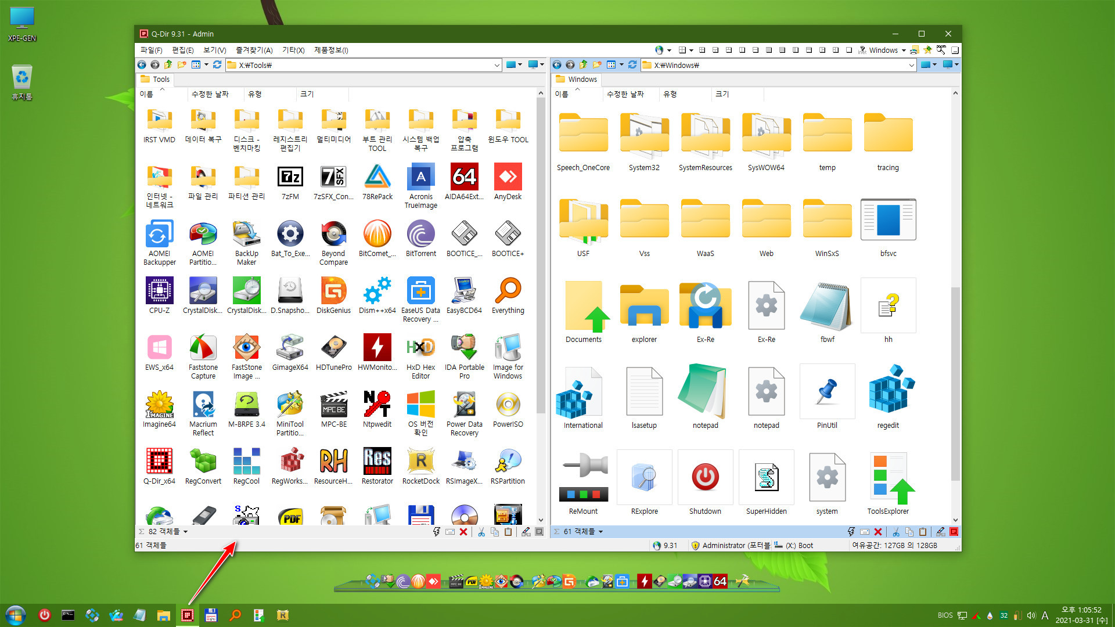This screenshot has width=1115, height=627.
Task: Open AnyDesk in the Tools pane
Action: (x=508, y=183)
